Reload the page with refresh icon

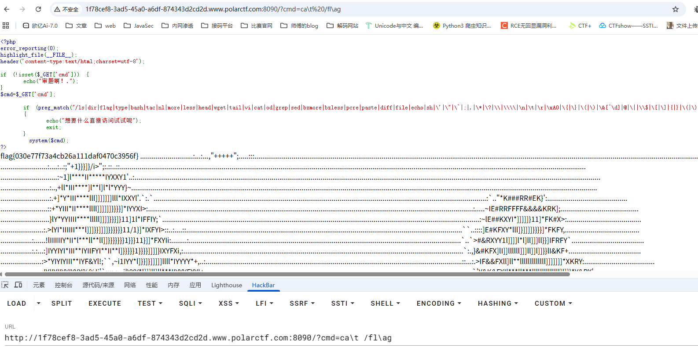coord(38,9)
